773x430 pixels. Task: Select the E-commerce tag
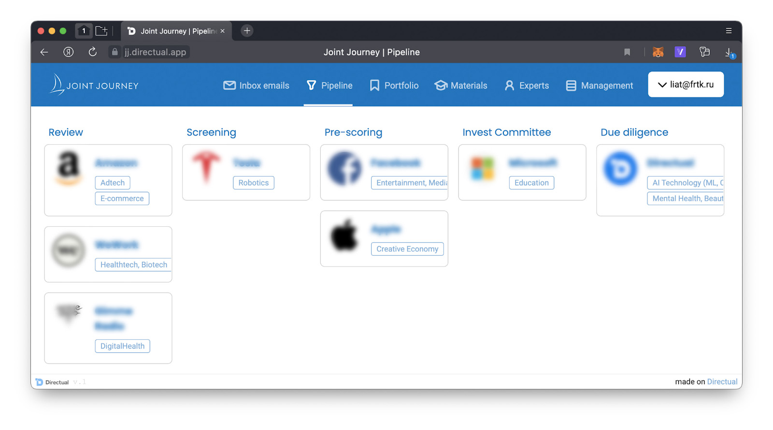point(122,198)
